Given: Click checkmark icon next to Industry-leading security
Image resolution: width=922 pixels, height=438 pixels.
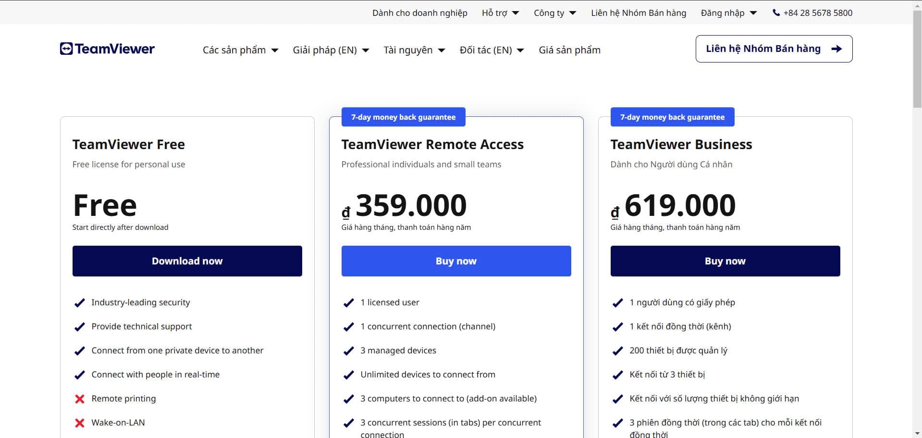Looking at the screenshot, I should (x=80, y=302).
